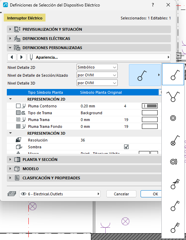Screen dimensions: 186x240
Task: Pick the concentric circles push-button symbol
Action: [173, 118]
